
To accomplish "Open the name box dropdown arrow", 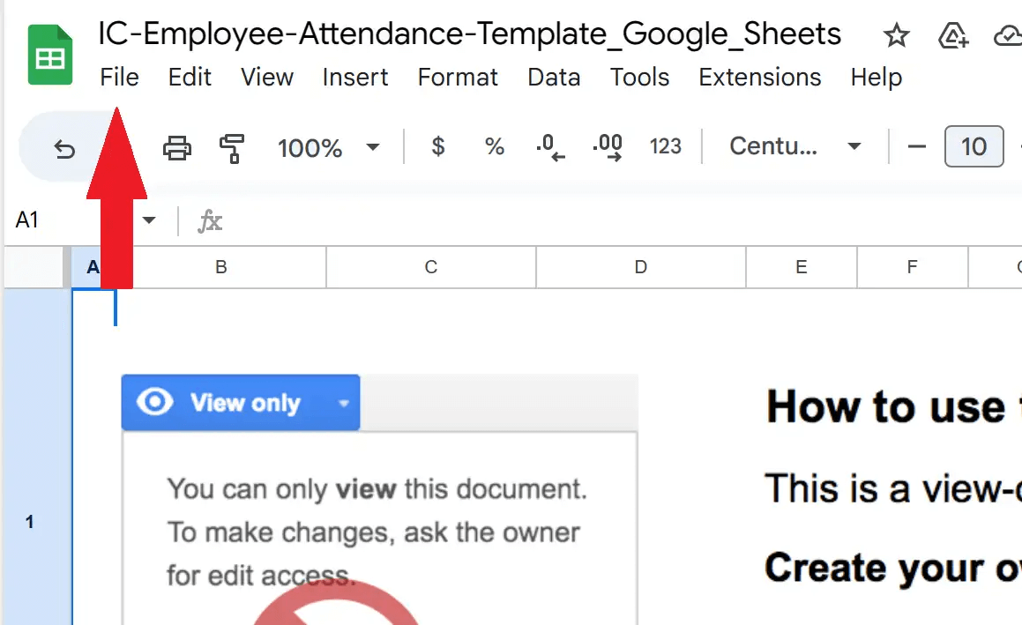I will [149, 220].
